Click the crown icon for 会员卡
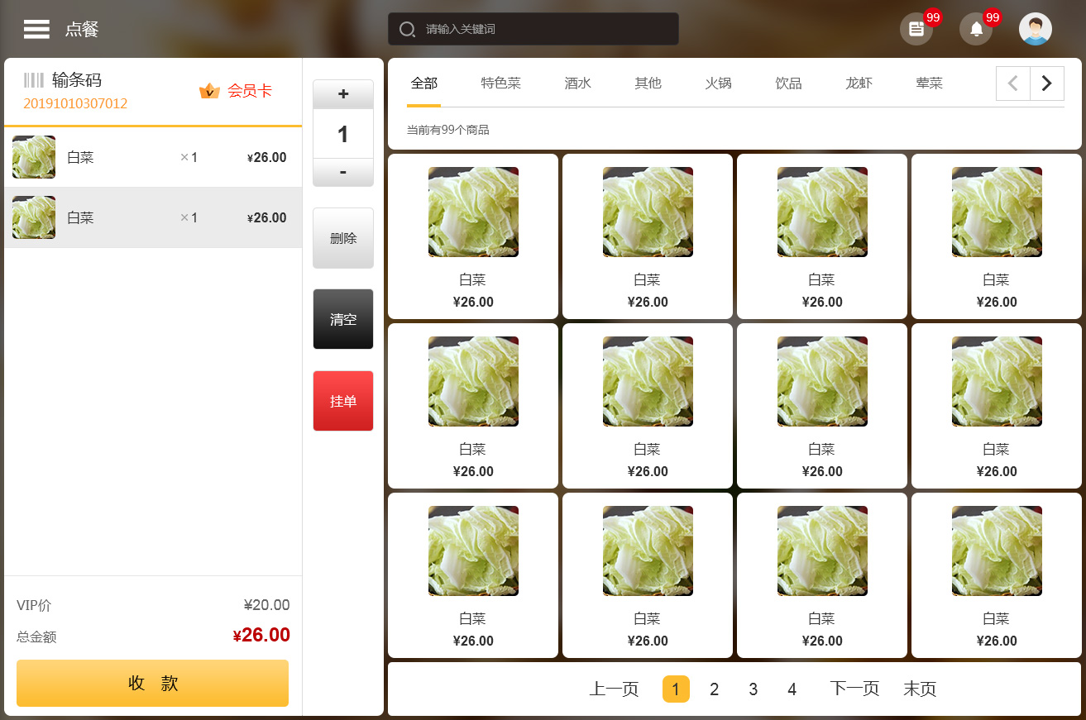Image resolution: width=1086 pixels, height=720 pixels. coord(209,91)
